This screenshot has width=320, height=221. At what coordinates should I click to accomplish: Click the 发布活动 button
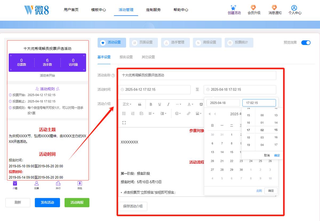pos(47,202)
